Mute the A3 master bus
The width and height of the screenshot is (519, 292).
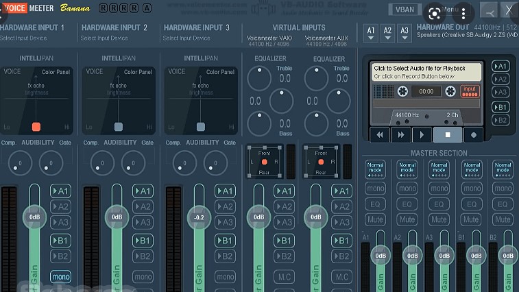tap(439, 219)
